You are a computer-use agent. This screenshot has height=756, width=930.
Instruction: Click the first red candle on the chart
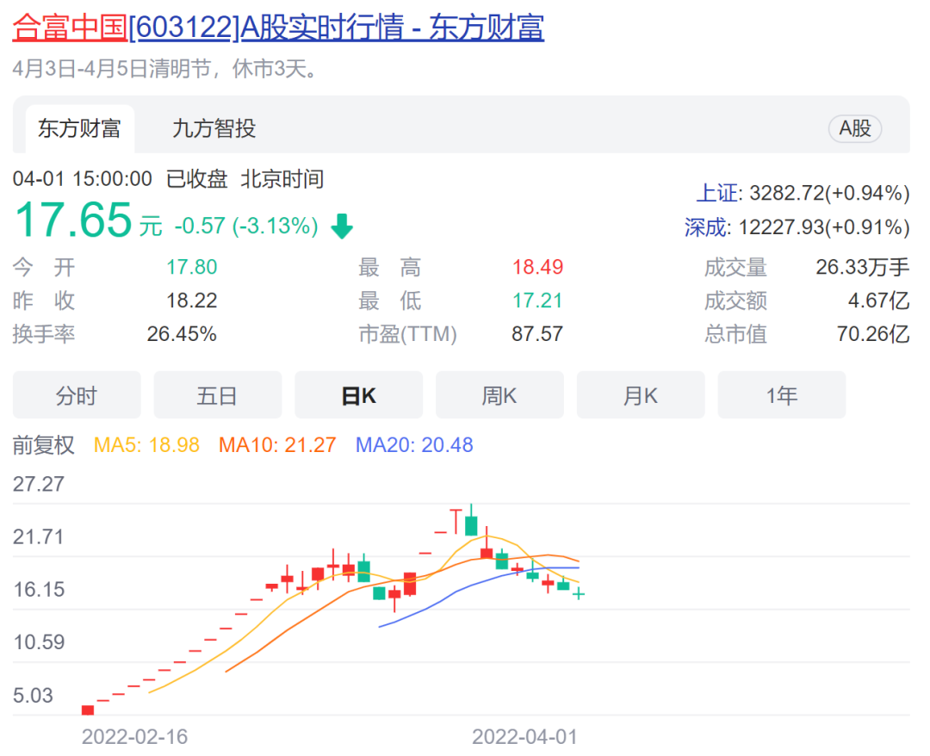click(88, 710)
